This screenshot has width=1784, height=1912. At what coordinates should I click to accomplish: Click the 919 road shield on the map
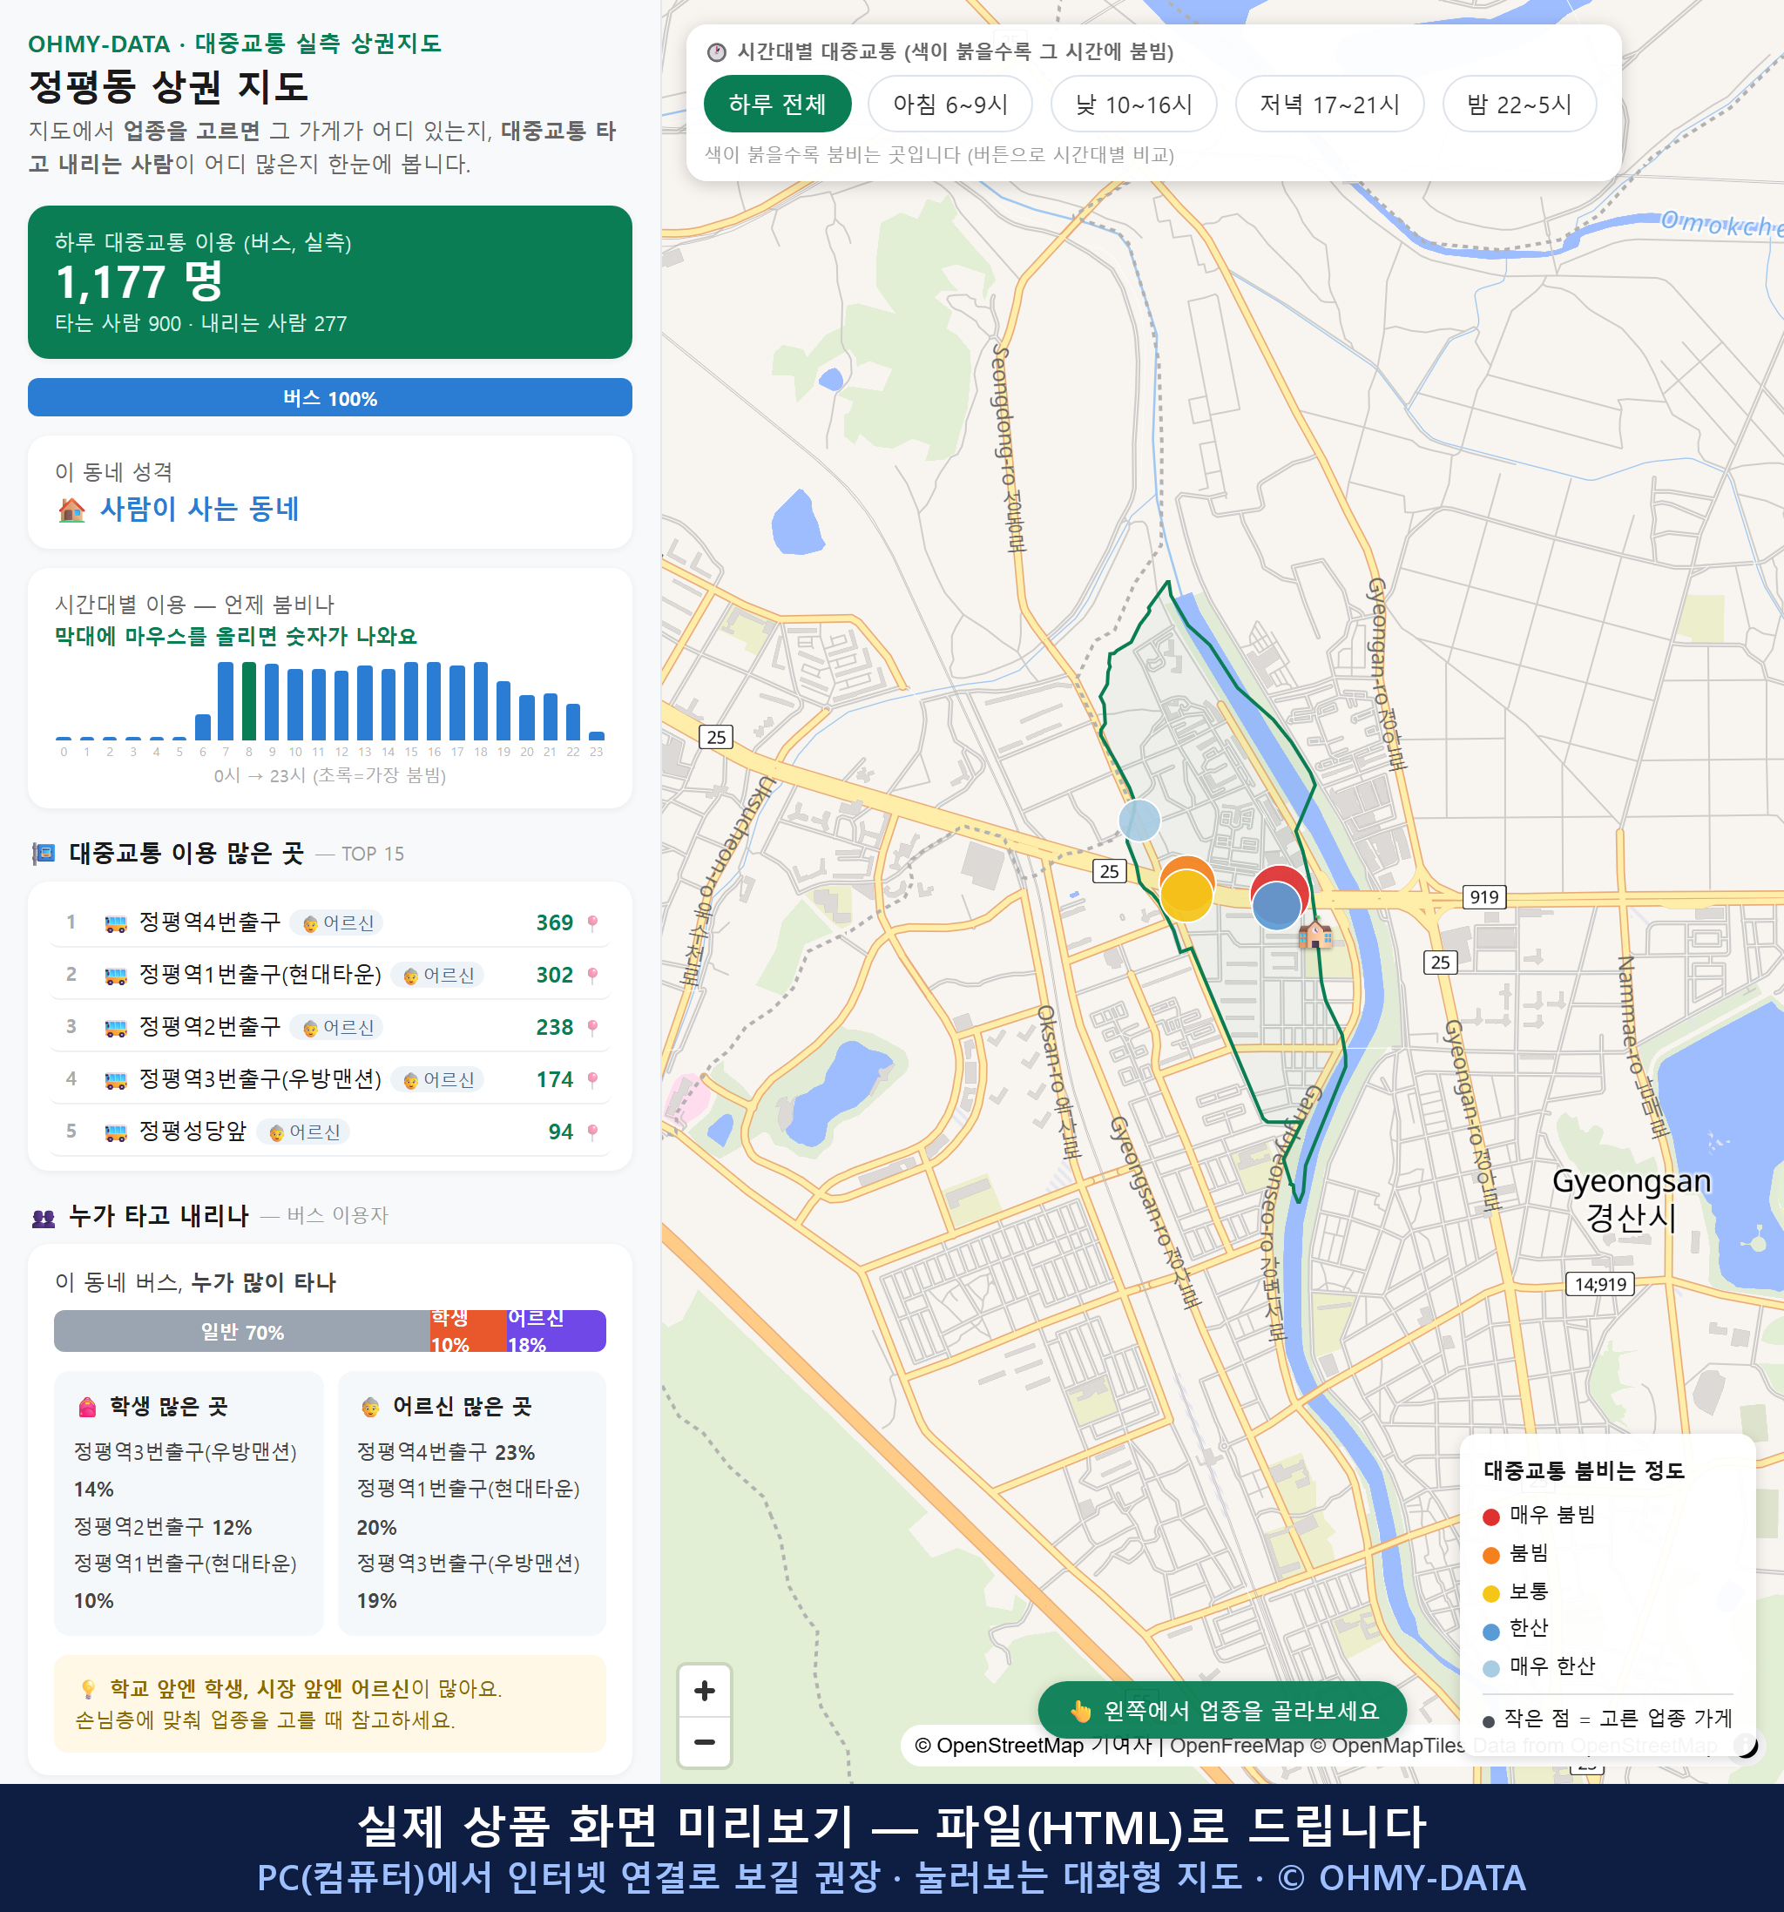pyautogui.click(x=1484, y=896)
